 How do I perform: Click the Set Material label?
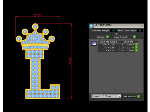(130, 96)
